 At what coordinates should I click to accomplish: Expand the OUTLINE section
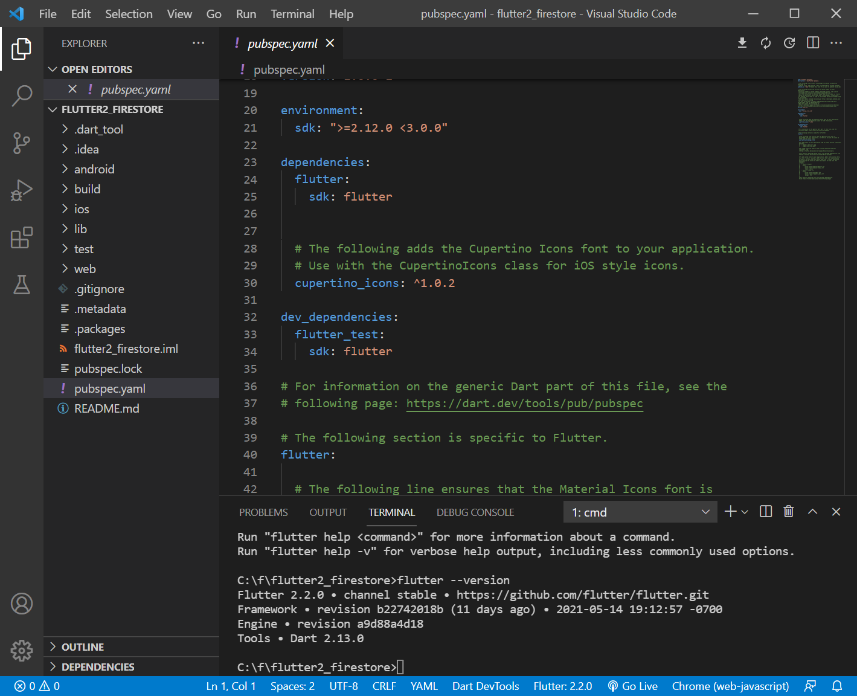(x=83, y=647)
